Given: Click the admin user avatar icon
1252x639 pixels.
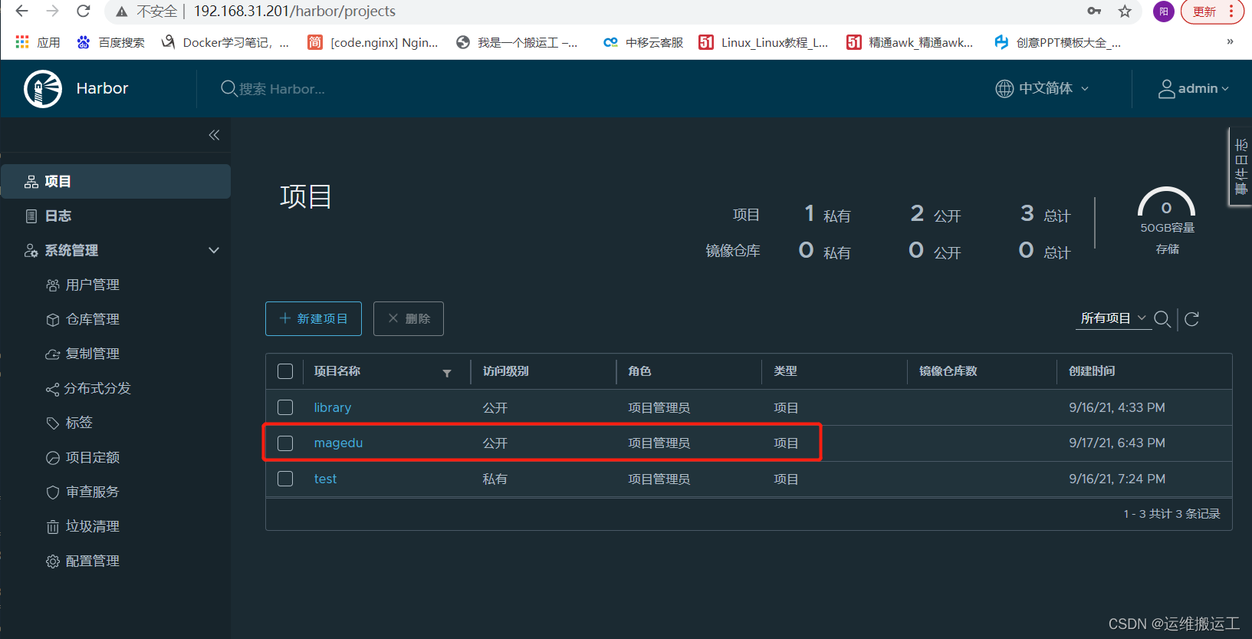Looking at the screenshot, I should pyautogui.click(x=1166, y=89).
